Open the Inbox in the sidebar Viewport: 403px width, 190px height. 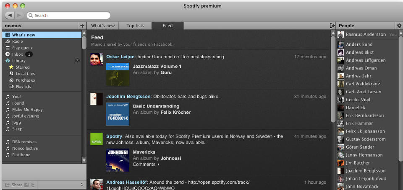pos(42,54)
